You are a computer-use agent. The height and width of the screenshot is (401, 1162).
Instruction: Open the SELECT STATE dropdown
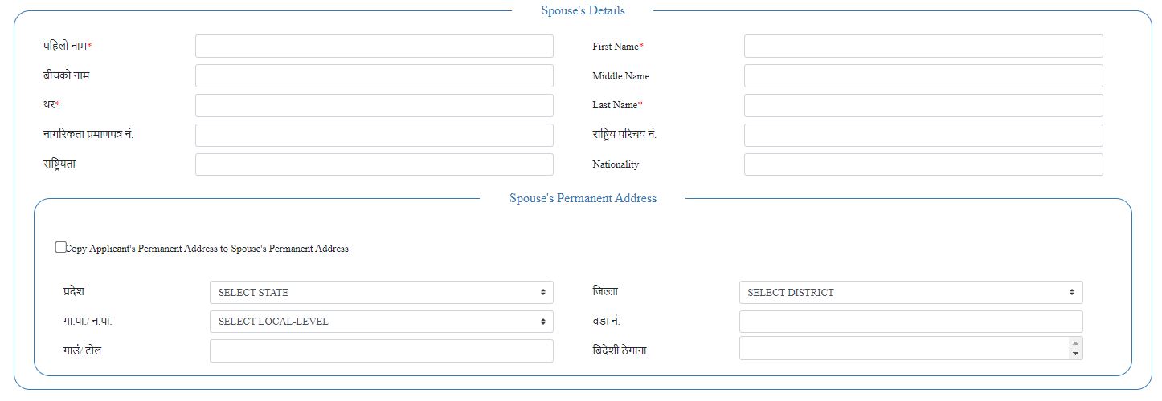click(381, 293)
